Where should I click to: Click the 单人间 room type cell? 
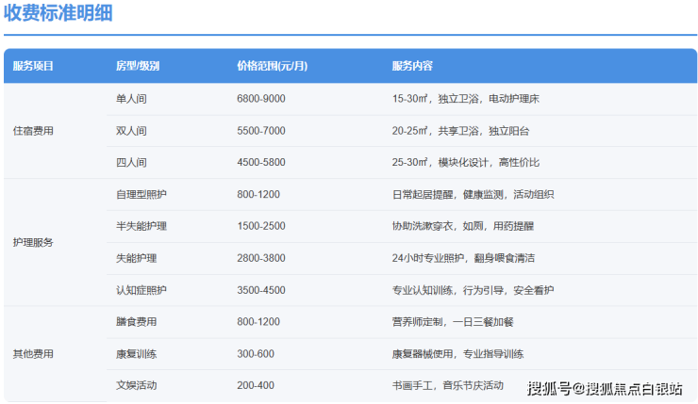click(130, 99)
